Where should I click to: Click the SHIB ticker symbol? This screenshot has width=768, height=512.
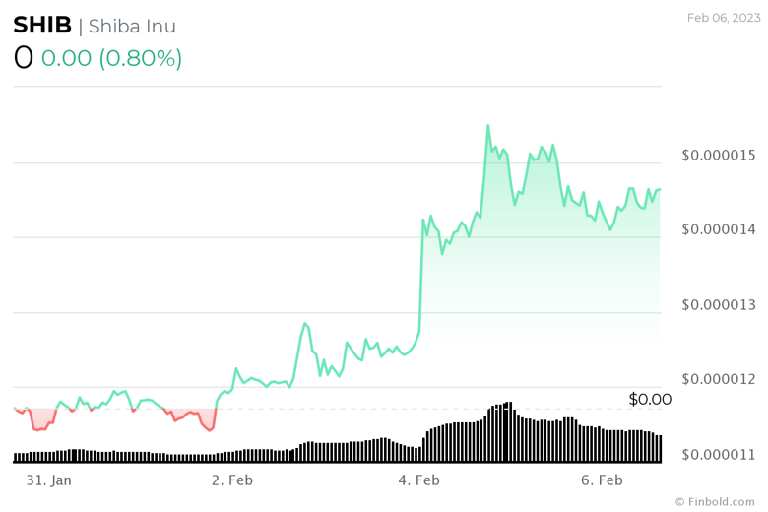point(42,26)
